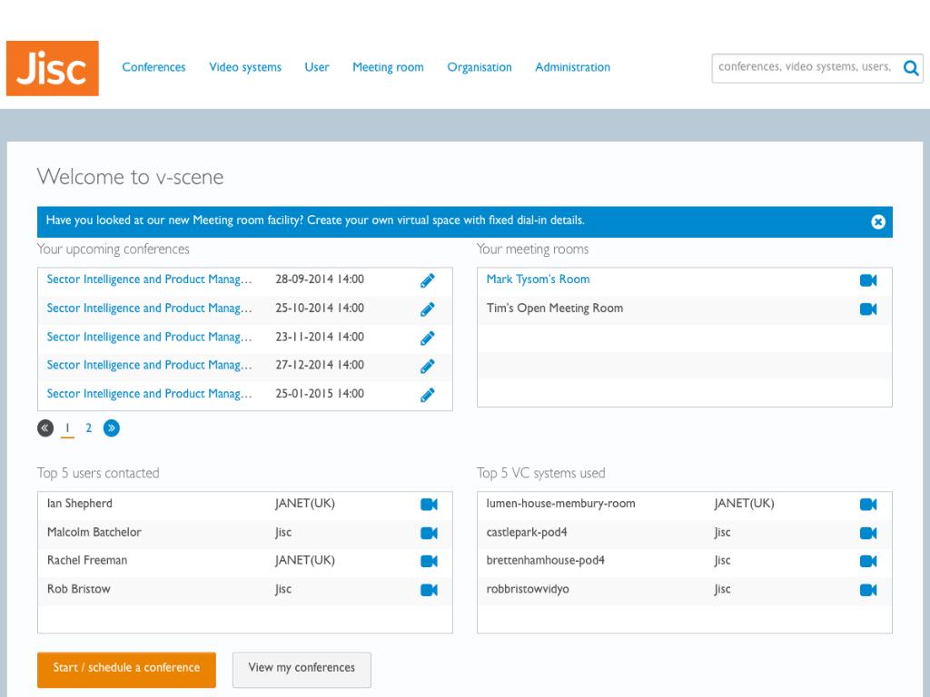Viewport: 930px width, 697px height.
Task: Focus the conferences, video systems search field
Action: tap(805, 67)
